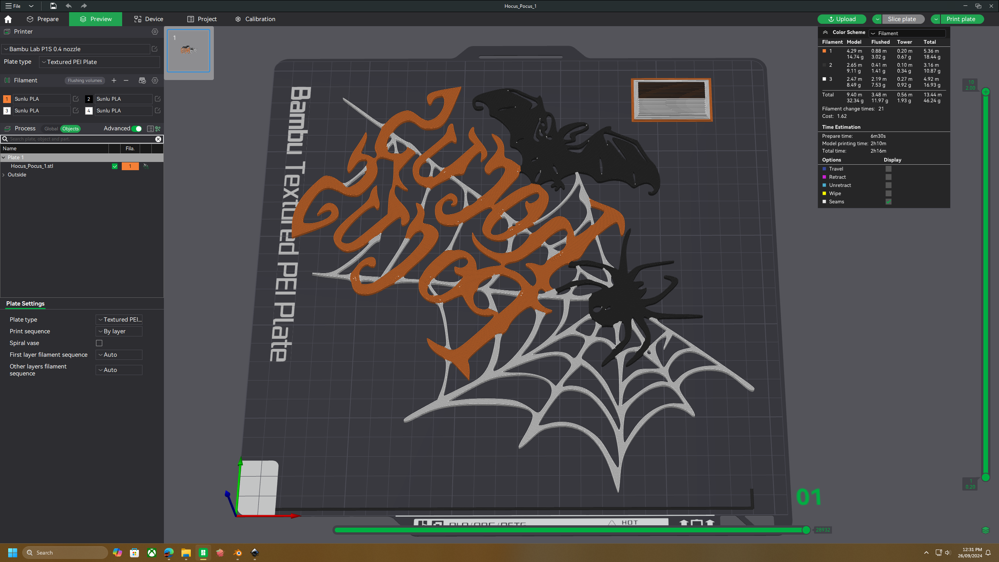Open Print sequence By layer dropdown

coord(119,331)
